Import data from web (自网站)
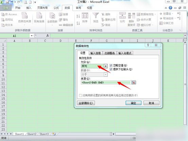The height and width of the screenshot is (141, 188). (7, 20)
